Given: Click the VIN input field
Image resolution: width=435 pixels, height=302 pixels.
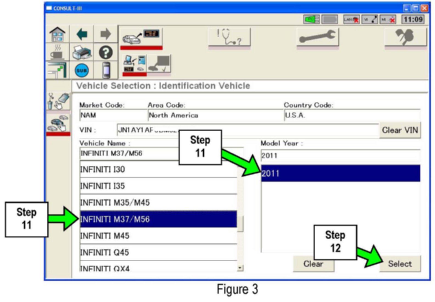Looking at the screenshot, I should click(x=247, y=130).
